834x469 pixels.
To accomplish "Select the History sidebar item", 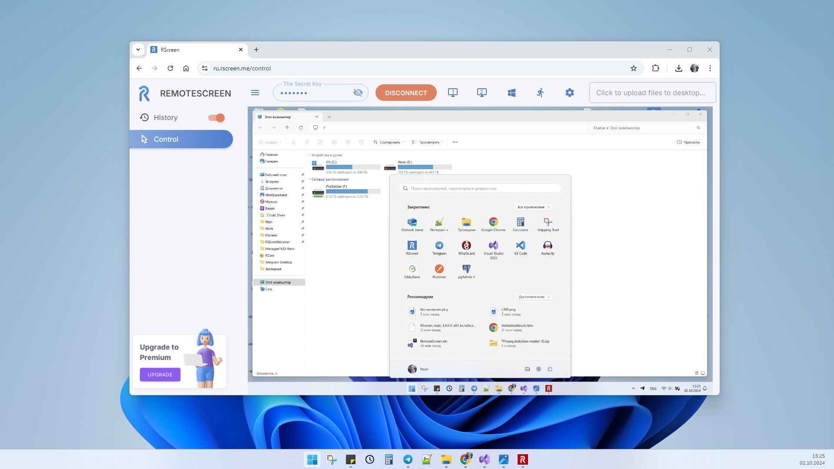I will point(165,117).
